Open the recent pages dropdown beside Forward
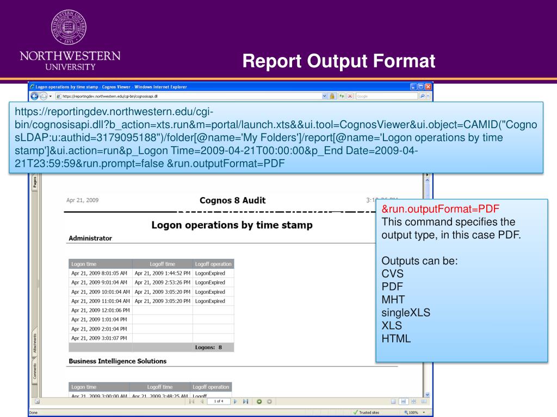 51,96
